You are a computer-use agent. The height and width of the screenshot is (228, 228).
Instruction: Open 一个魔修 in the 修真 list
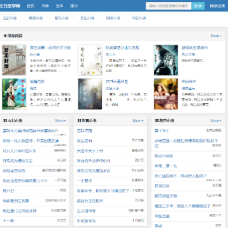[x=84, y=181]
